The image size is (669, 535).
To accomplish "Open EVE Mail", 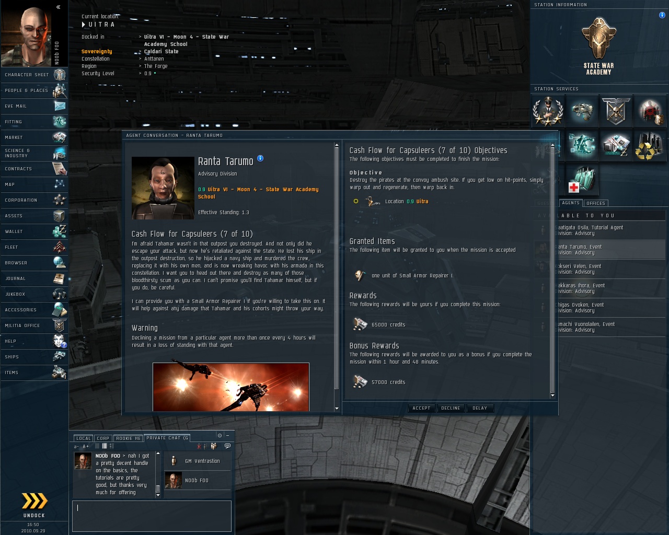I will click(34, 106).
